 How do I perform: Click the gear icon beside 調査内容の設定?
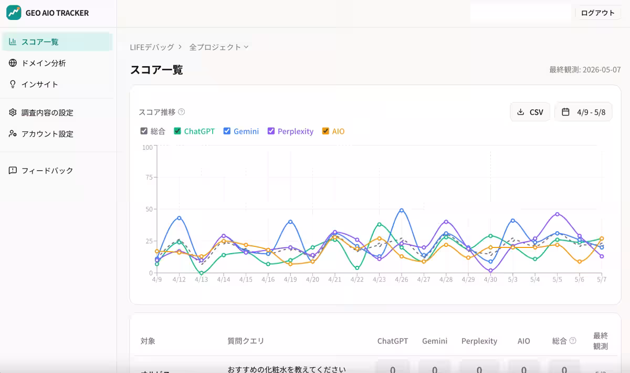pyautogui.click(x=13, y=112)
